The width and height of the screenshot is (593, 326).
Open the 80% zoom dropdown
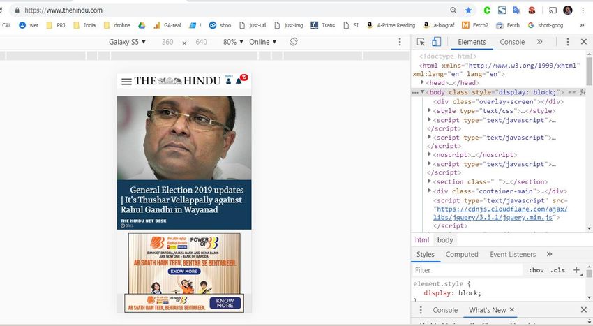click(x=233, y=42)
